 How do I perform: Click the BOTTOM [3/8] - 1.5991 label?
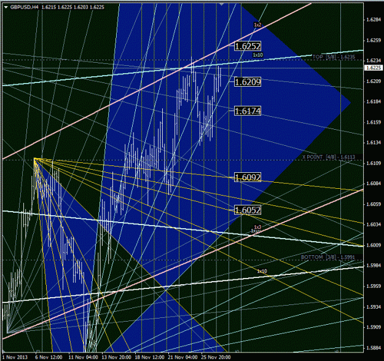click(328, 257)
